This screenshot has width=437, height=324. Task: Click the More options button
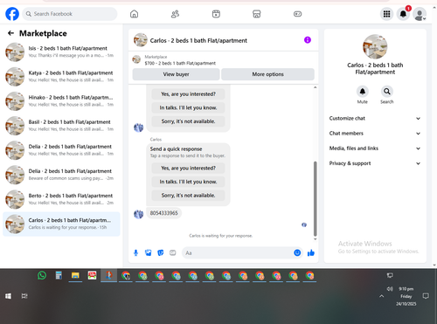click(267, 74)
